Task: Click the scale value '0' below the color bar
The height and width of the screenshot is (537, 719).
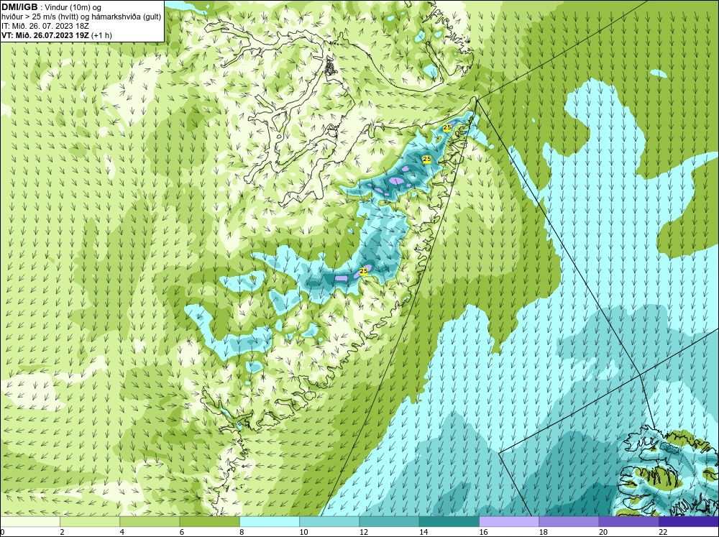Action: 2,532
